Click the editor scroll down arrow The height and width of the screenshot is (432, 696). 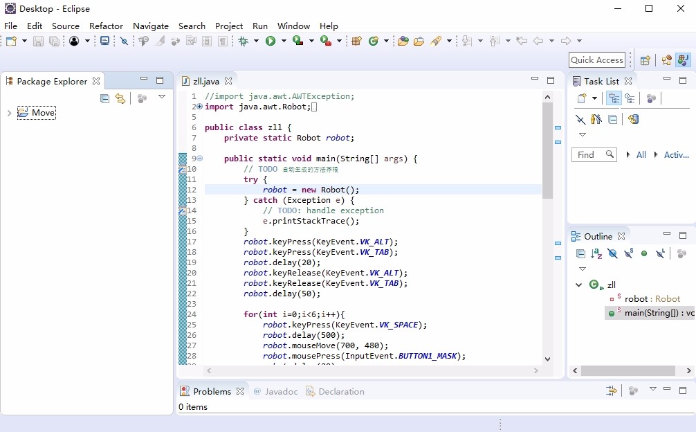[x=547, y=359]
